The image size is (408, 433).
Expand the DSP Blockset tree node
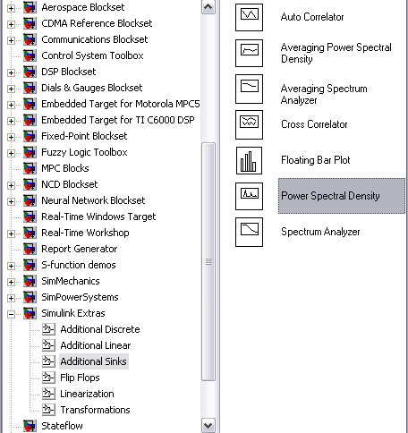click(x=11, y=72)
